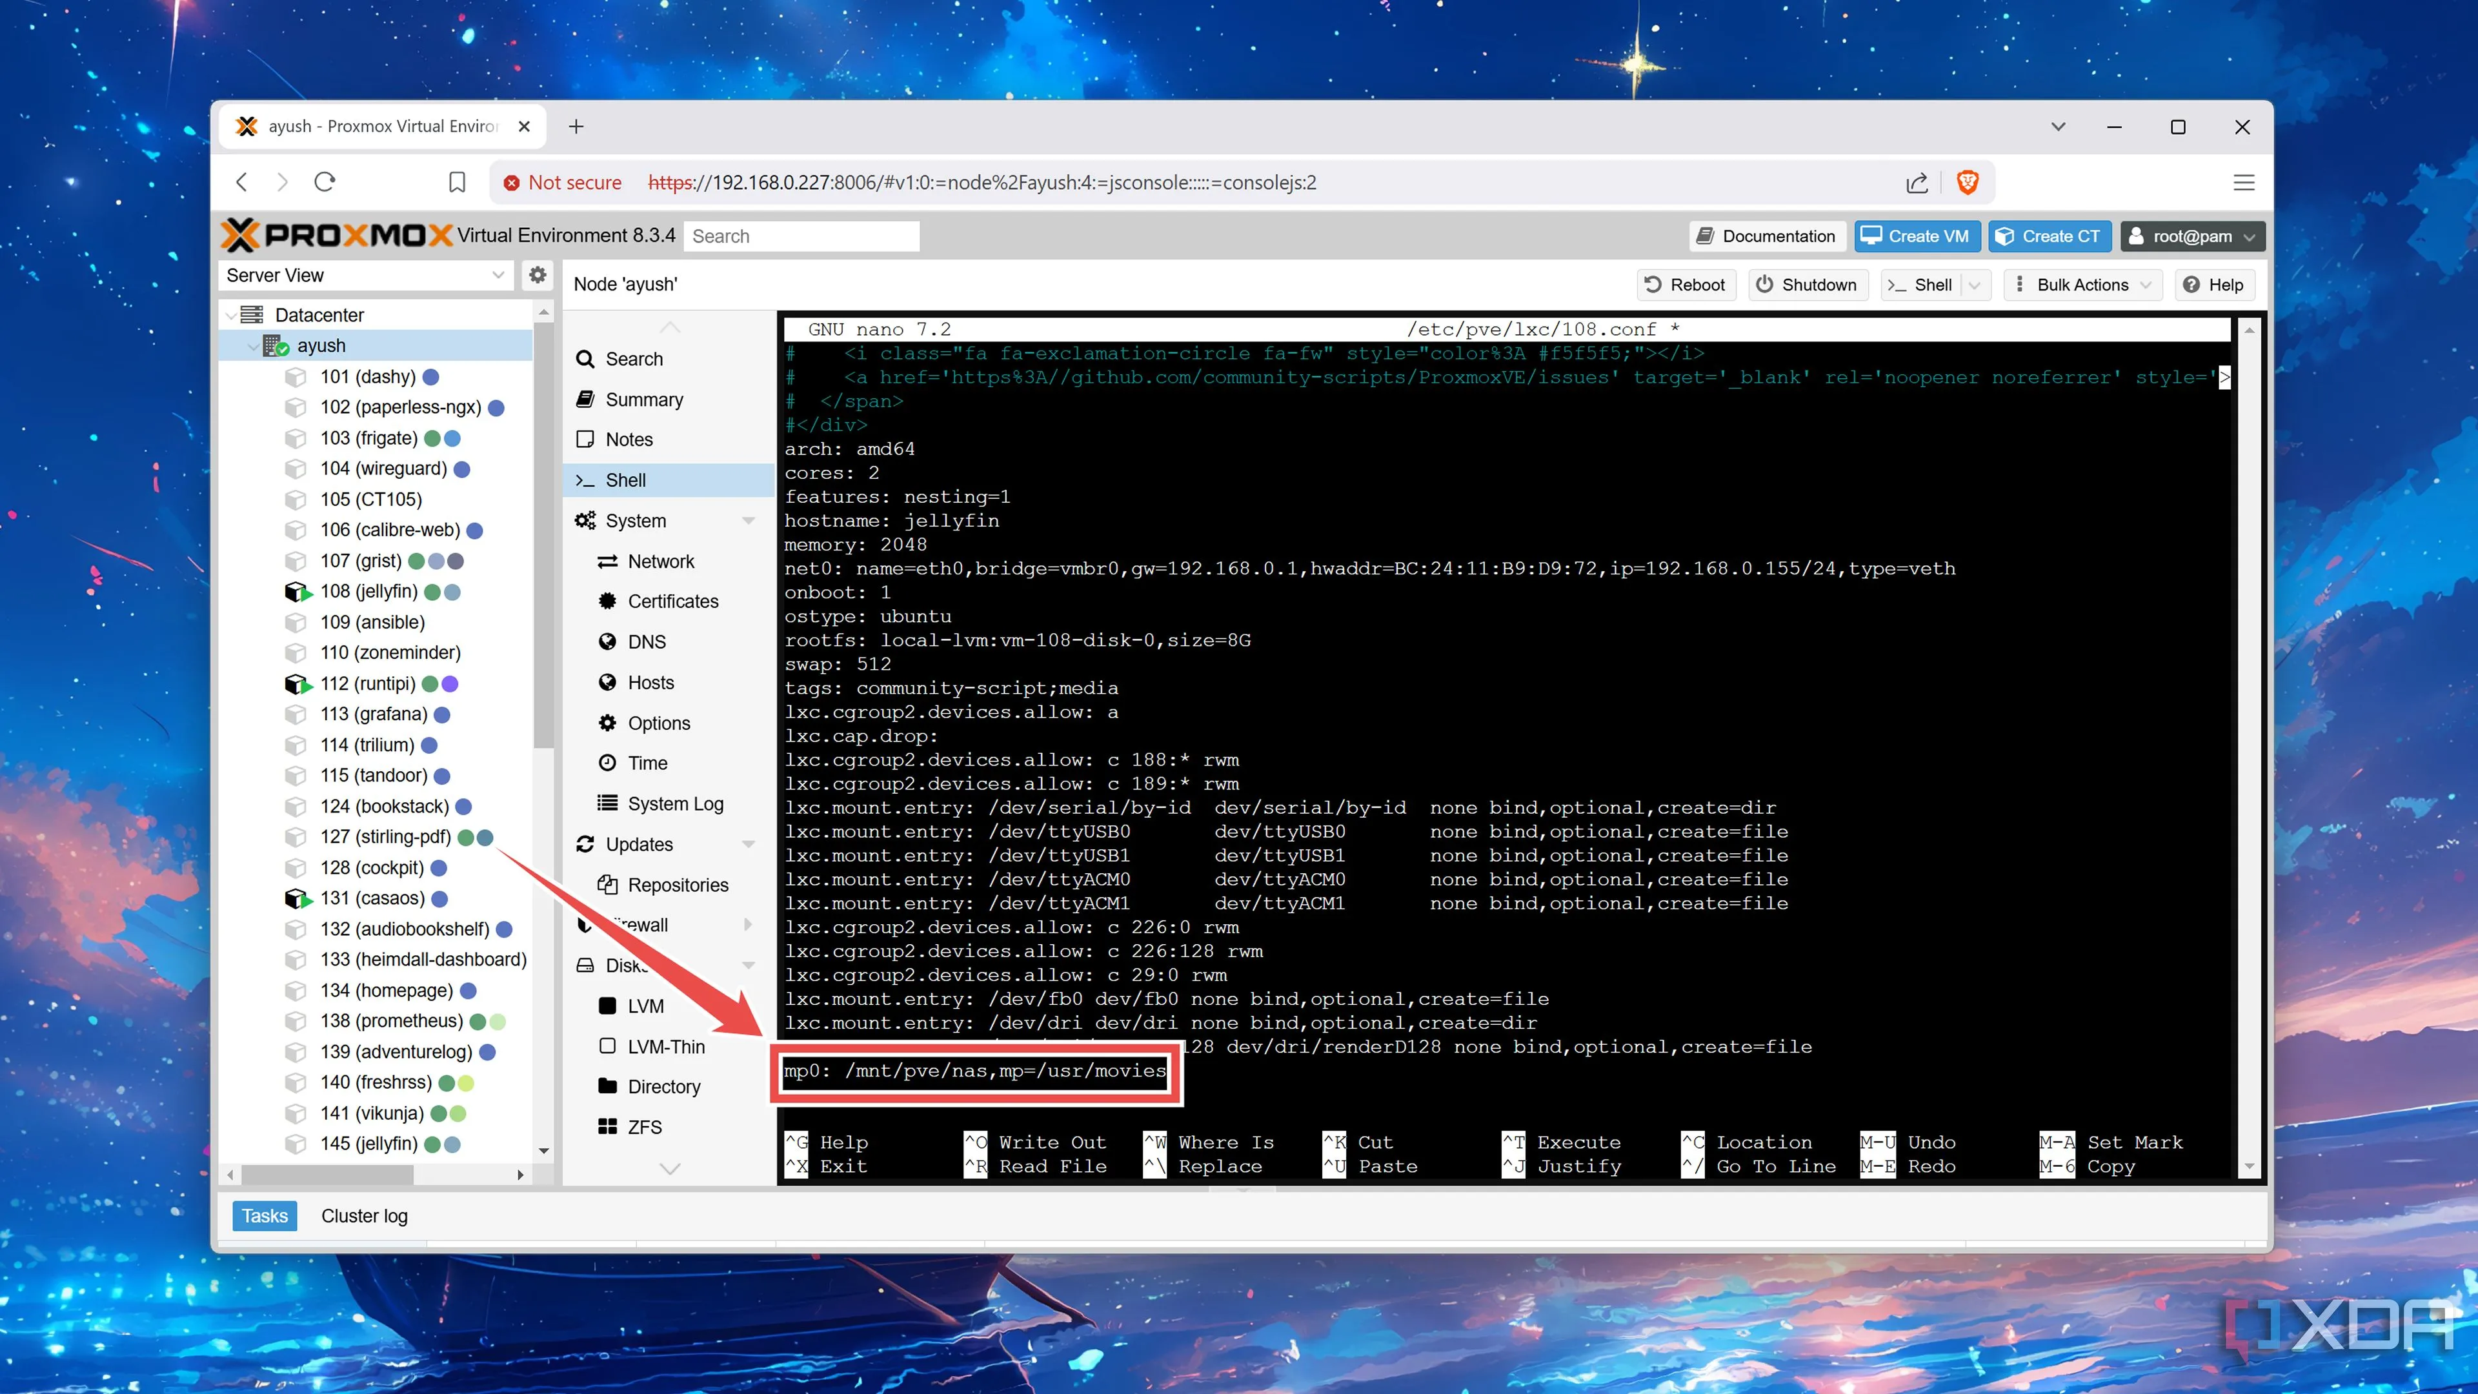Reboot the node ayush
The image size is (2478, 1394).
(1686, 284)
